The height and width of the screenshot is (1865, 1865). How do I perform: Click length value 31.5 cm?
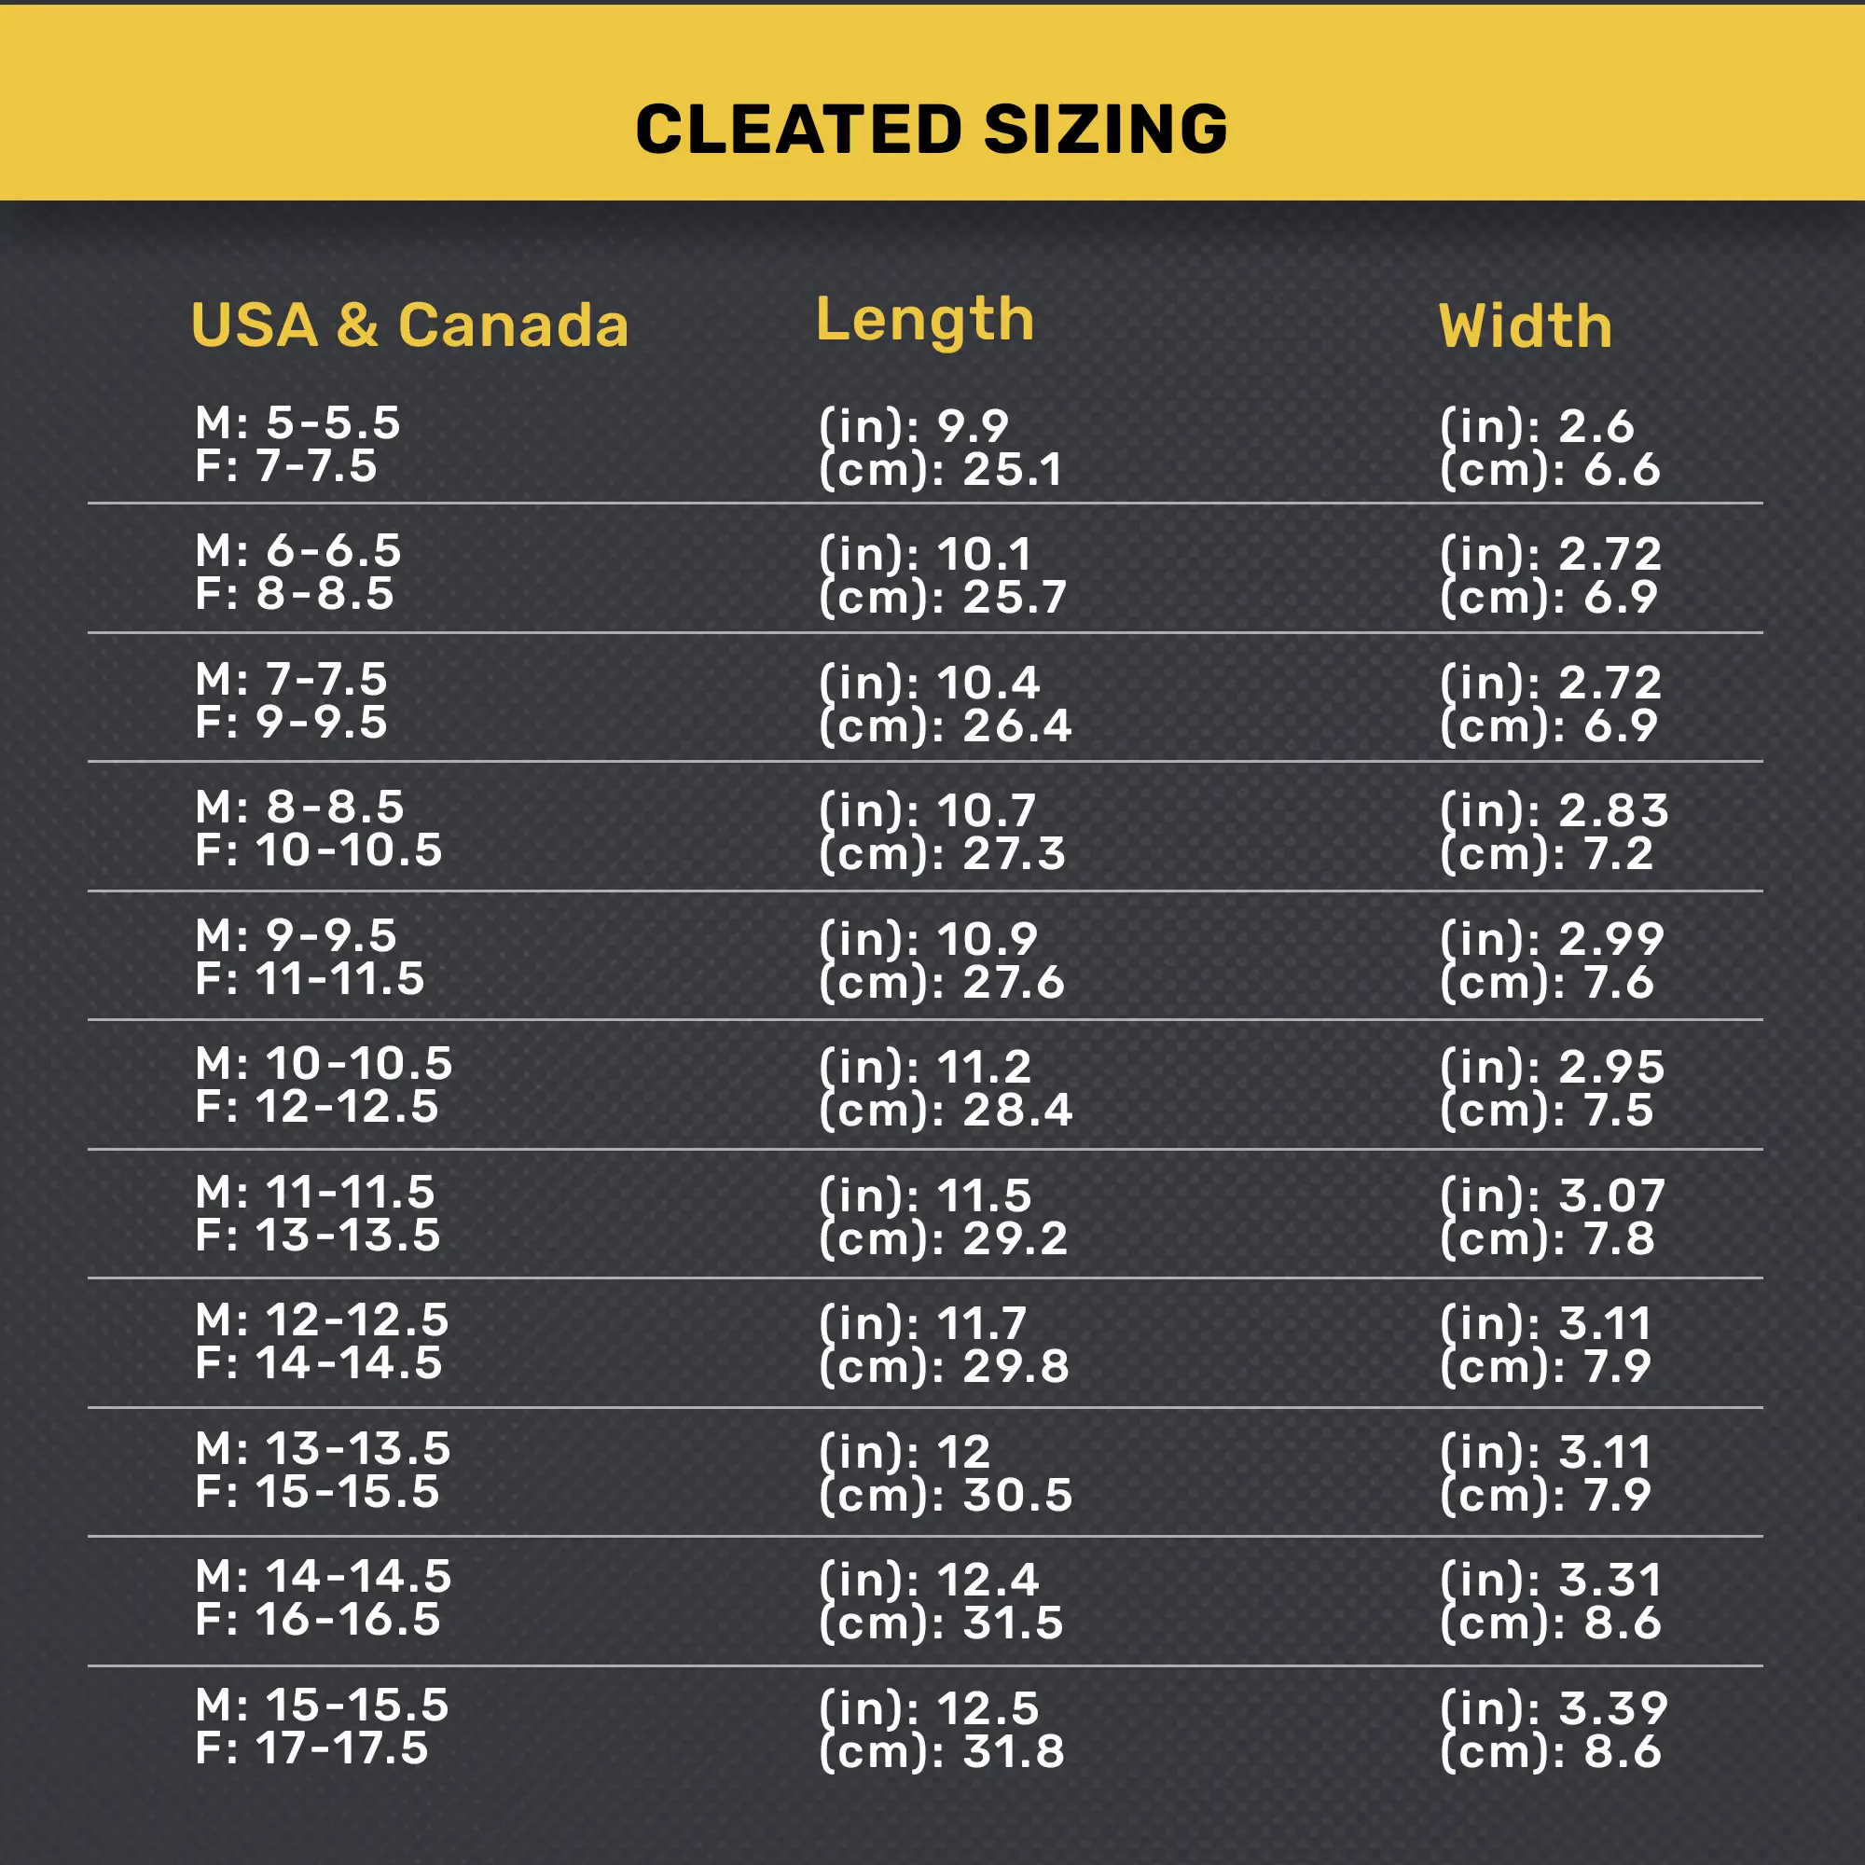(941, 1623)
